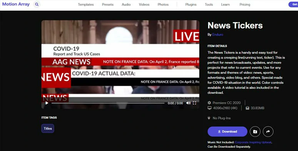Image resolution: width=298 pixels, height=151 pixels.
Task: Click the share arrow icon
Action: 268,131
